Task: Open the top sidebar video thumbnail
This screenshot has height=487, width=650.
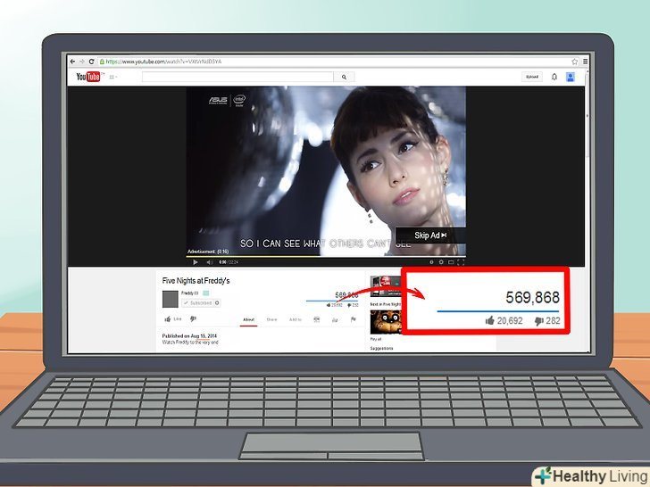Action: [386, 285]
